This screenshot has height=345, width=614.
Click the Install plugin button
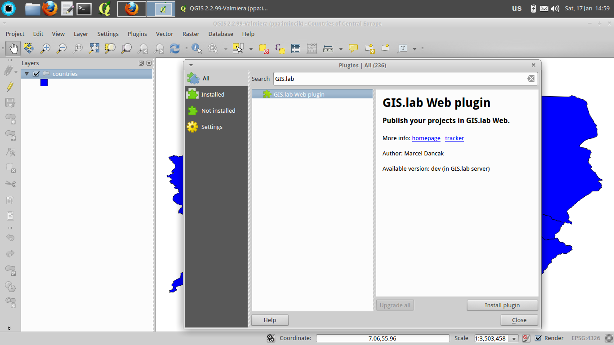pyautogui.click(x=502, y=305)
